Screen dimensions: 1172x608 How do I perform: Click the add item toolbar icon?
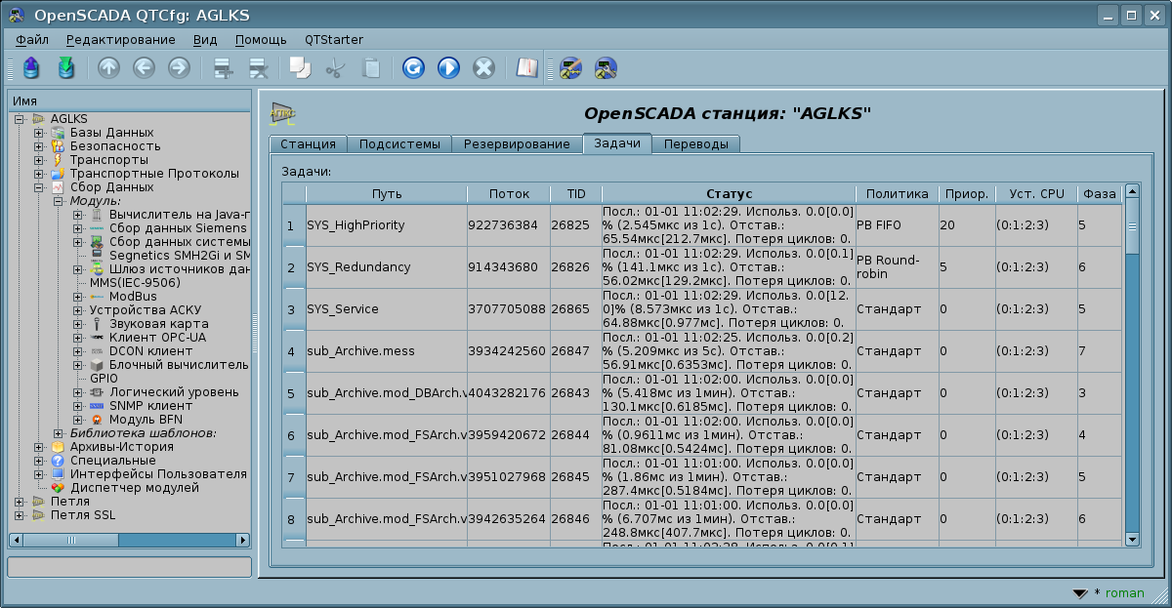225,68
